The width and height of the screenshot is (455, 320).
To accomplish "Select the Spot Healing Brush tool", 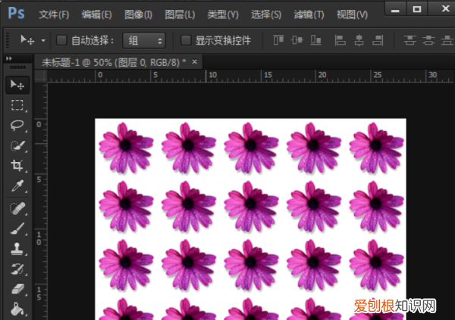I will click(17, 208).
